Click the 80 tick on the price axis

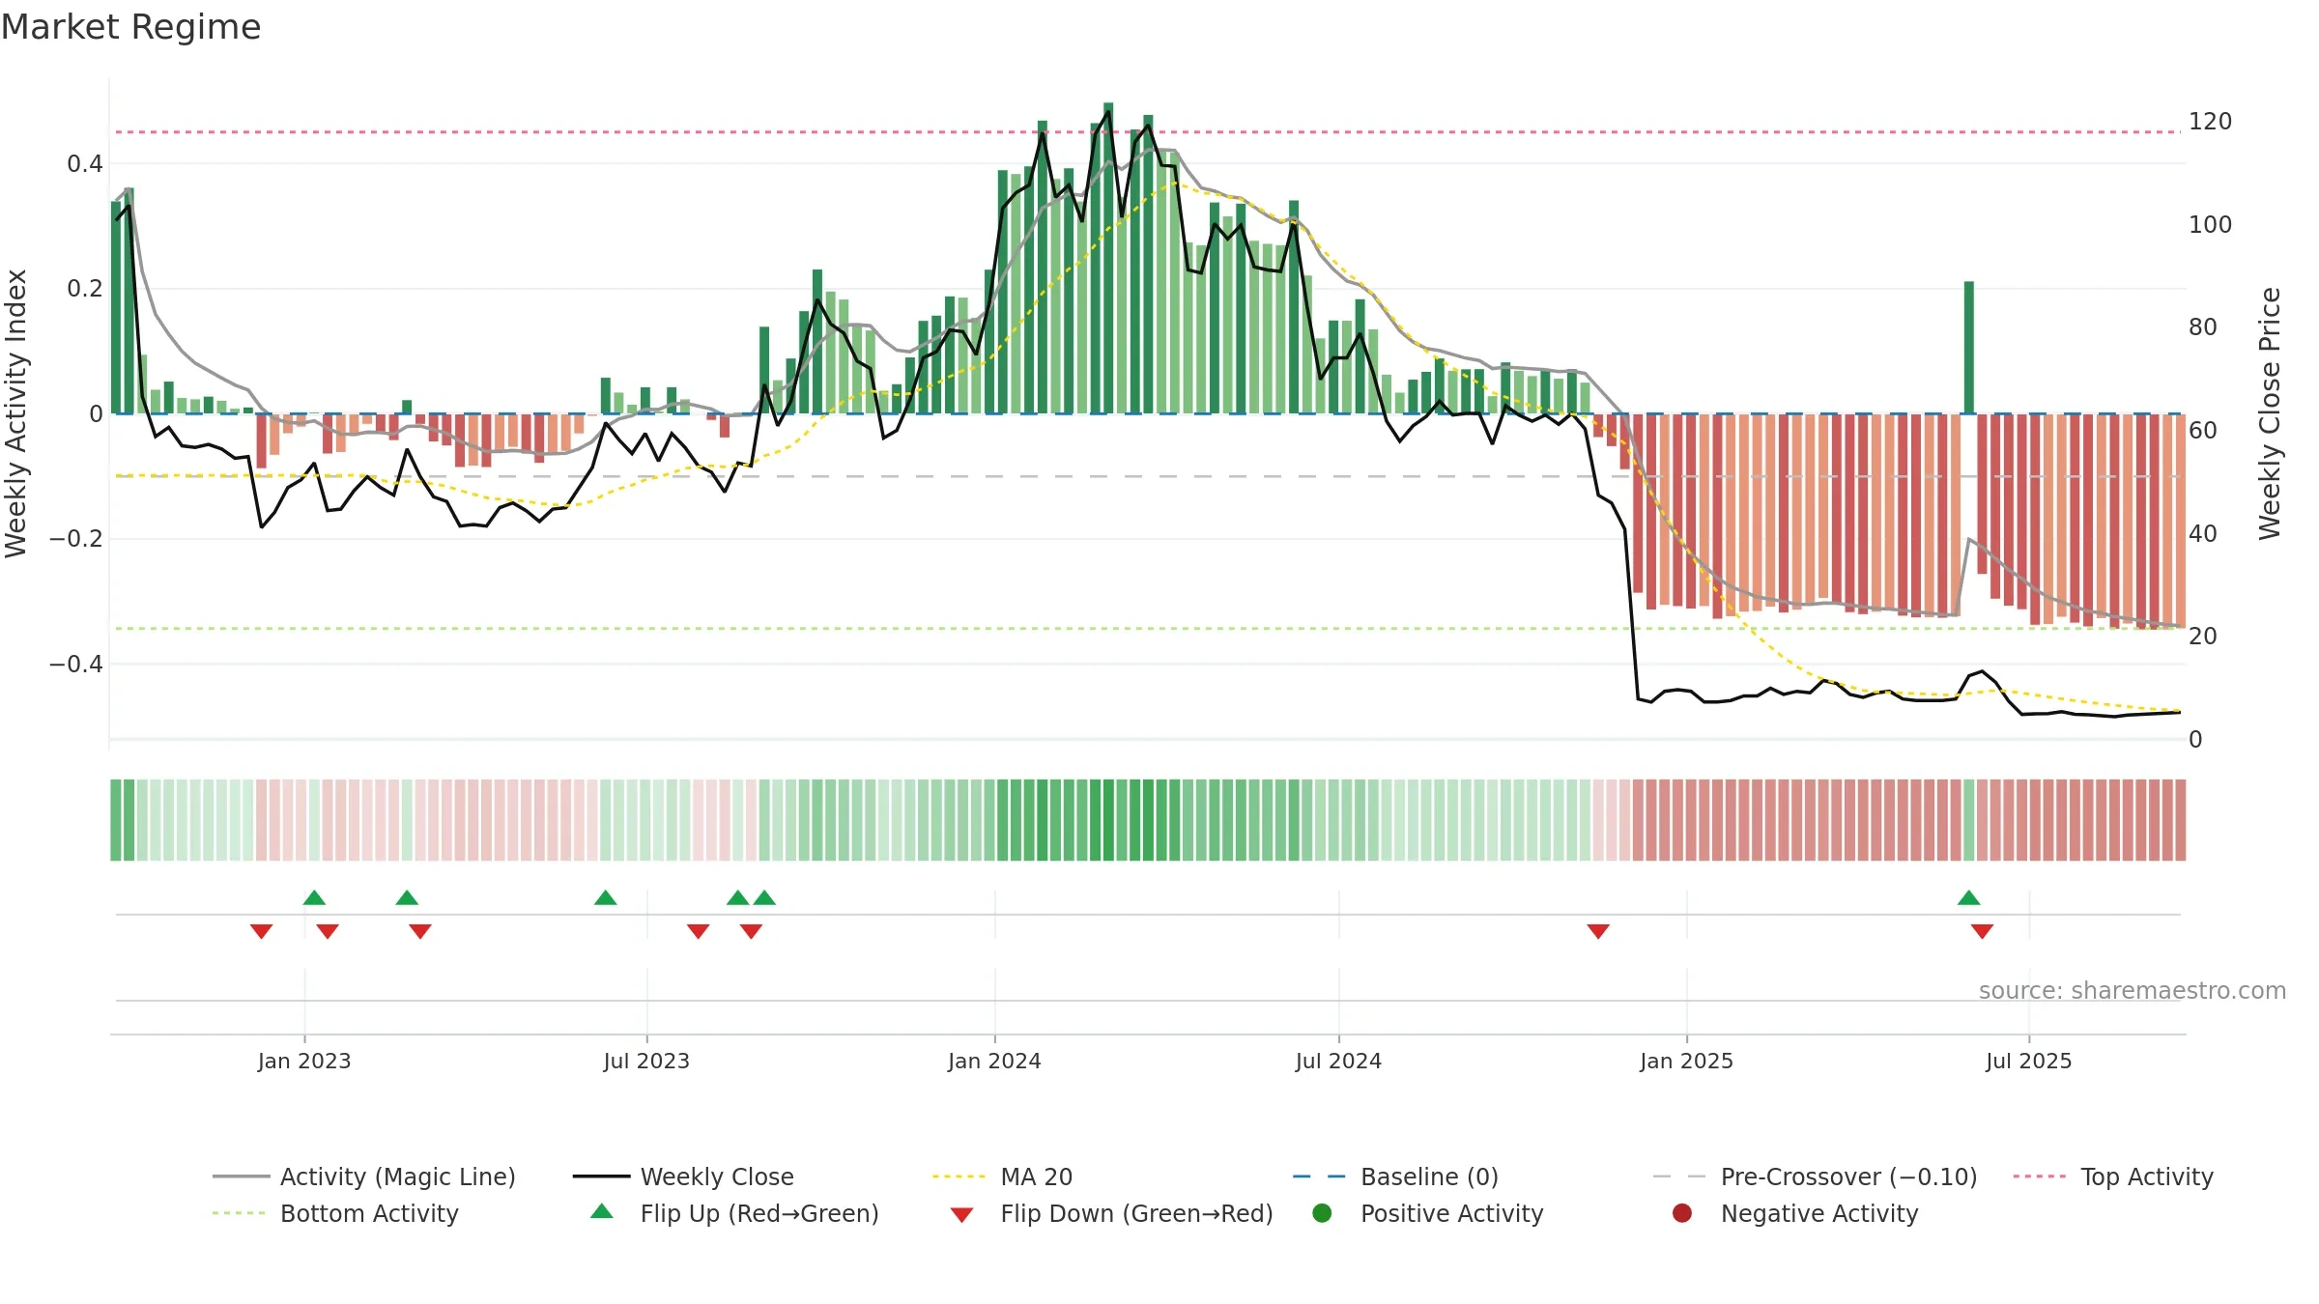click(x=2203, y=327)
